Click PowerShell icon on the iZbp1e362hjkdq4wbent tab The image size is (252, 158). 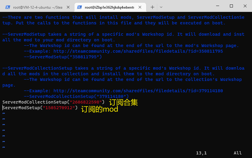click(80, 7)
